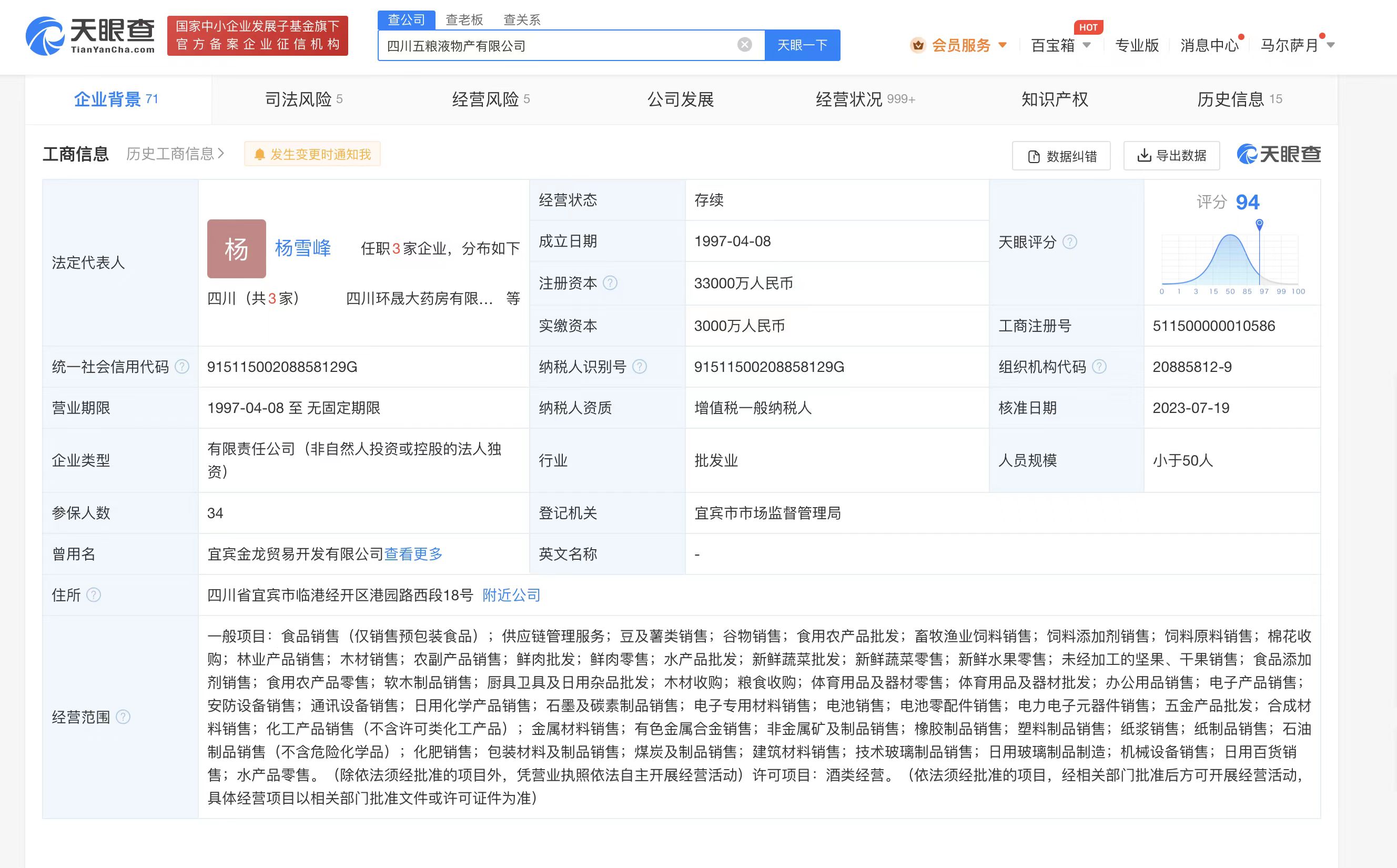Switch to 查关系 search tab
This screenshot has height=868, width=1397.
tap(522, 20)
